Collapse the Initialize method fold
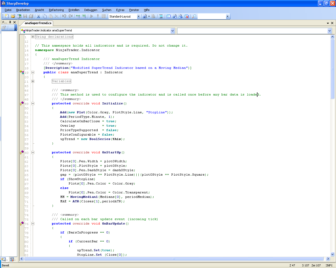 pos(33,103)
